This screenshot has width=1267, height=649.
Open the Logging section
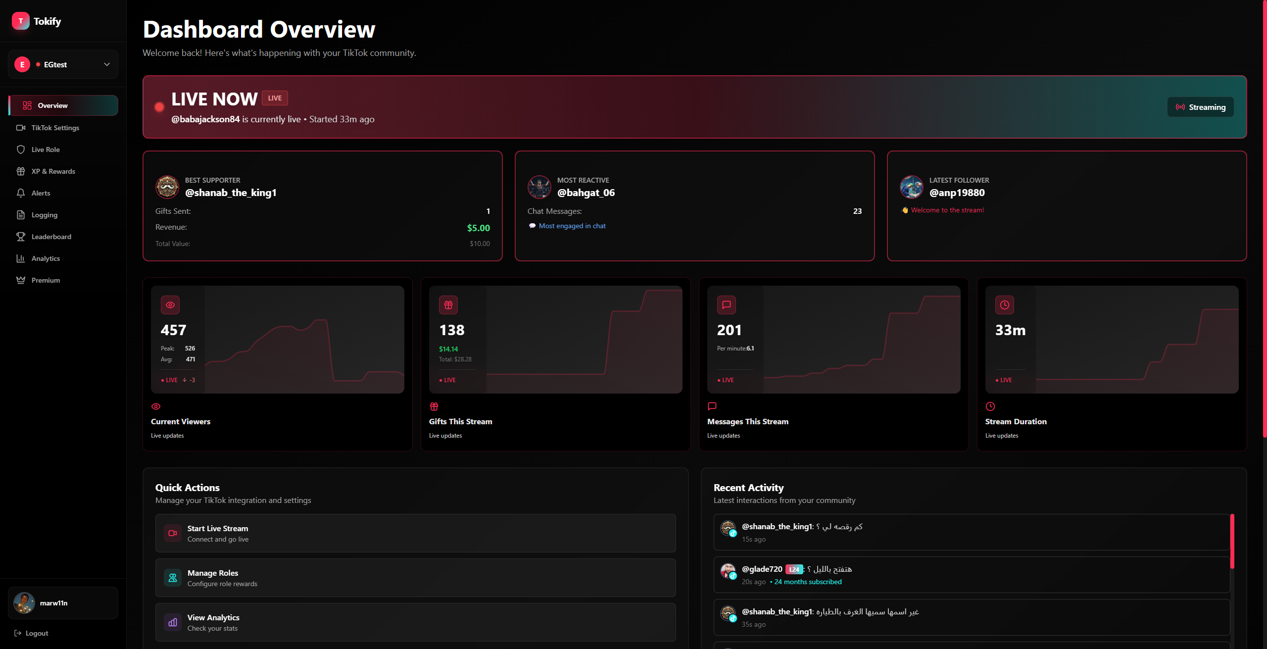click(44, 214)
